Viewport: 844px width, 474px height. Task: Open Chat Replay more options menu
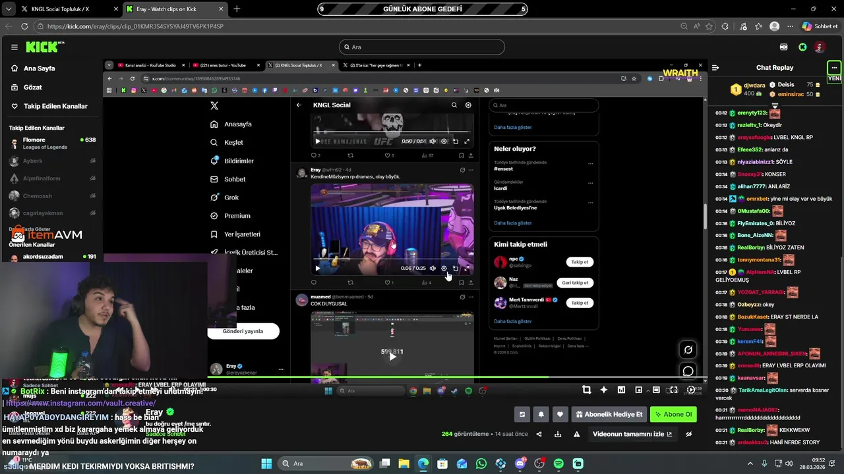834,67
